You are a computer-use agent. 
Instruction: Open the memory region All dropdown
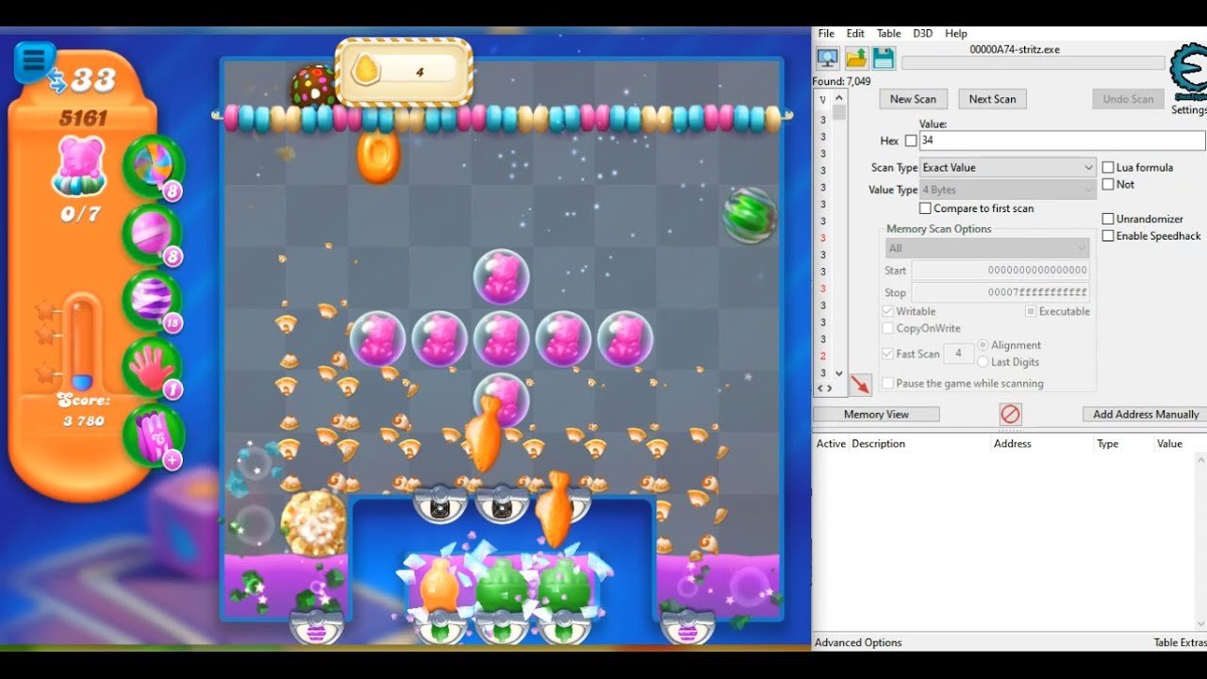(987, 248)
